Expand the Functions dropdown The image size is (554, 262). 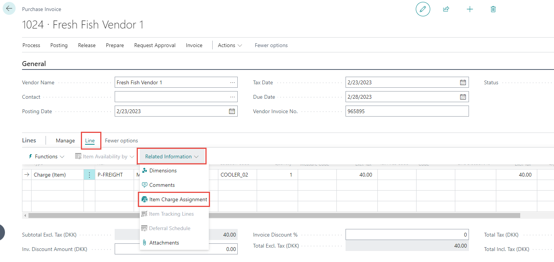point(46,156)
